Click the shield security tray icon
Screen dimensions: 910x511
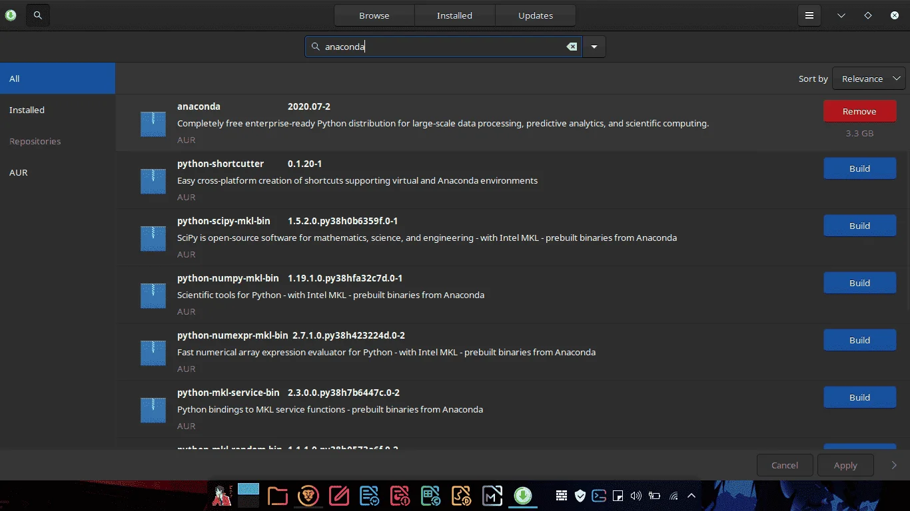[580, 496]
